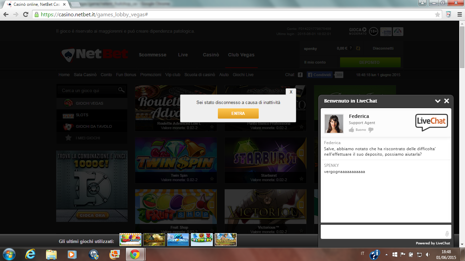Select I MIEI GIOCHI category
The width and height of the screenshot is (465, 261).
click(x=92, y=138)
